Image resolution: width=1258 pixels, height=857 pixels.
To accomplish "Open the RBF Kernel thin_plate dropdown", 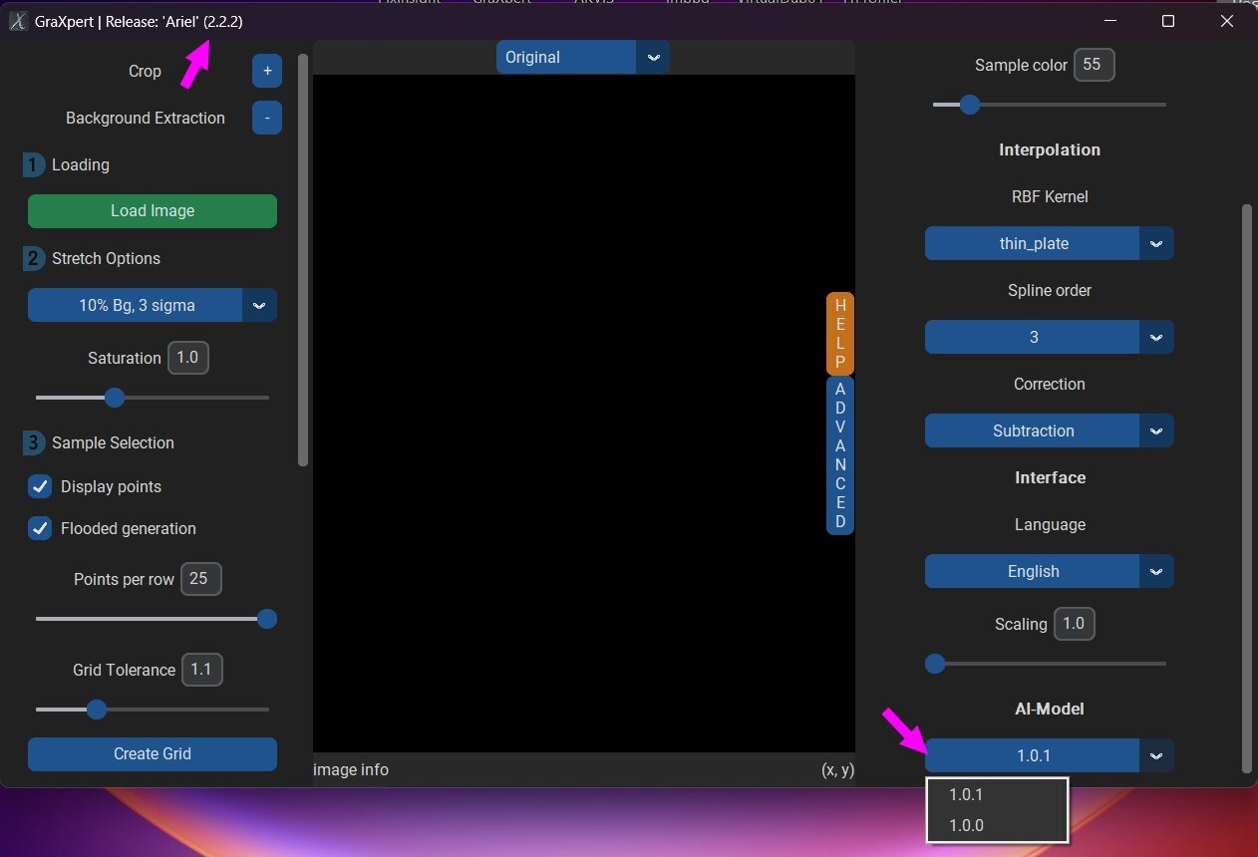I will [1050, 243].
